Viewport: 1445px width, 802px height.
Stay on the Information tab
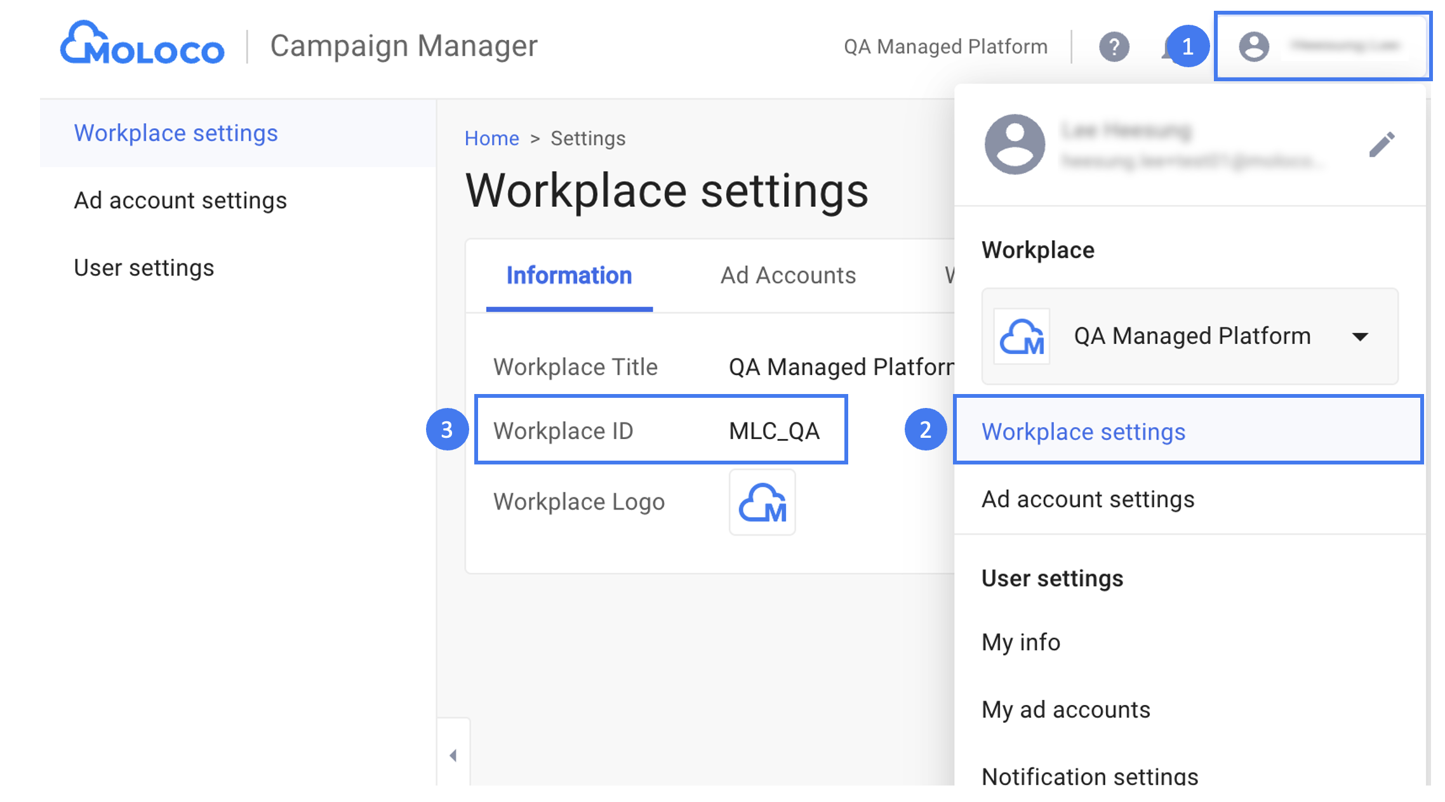[568, 275]
